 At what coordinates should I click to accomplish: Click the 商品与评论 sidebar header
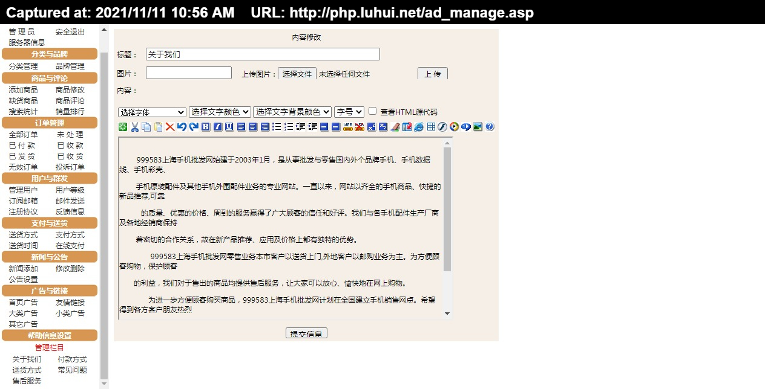pyautogui.click(x=50, y=78)
